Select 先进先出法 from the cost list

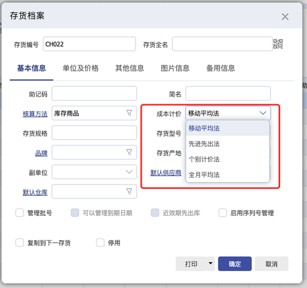[x=204, y=144]
